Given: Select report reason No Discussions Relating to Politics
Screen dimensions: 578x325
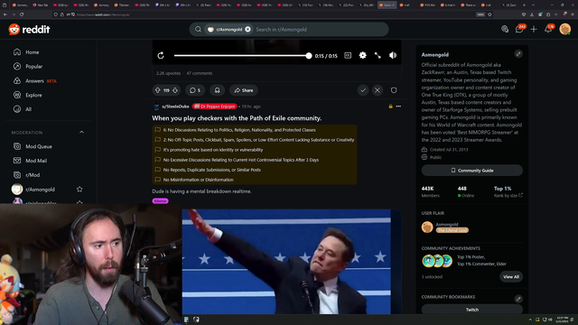Looking at the screenshot, I should [239, 130].
